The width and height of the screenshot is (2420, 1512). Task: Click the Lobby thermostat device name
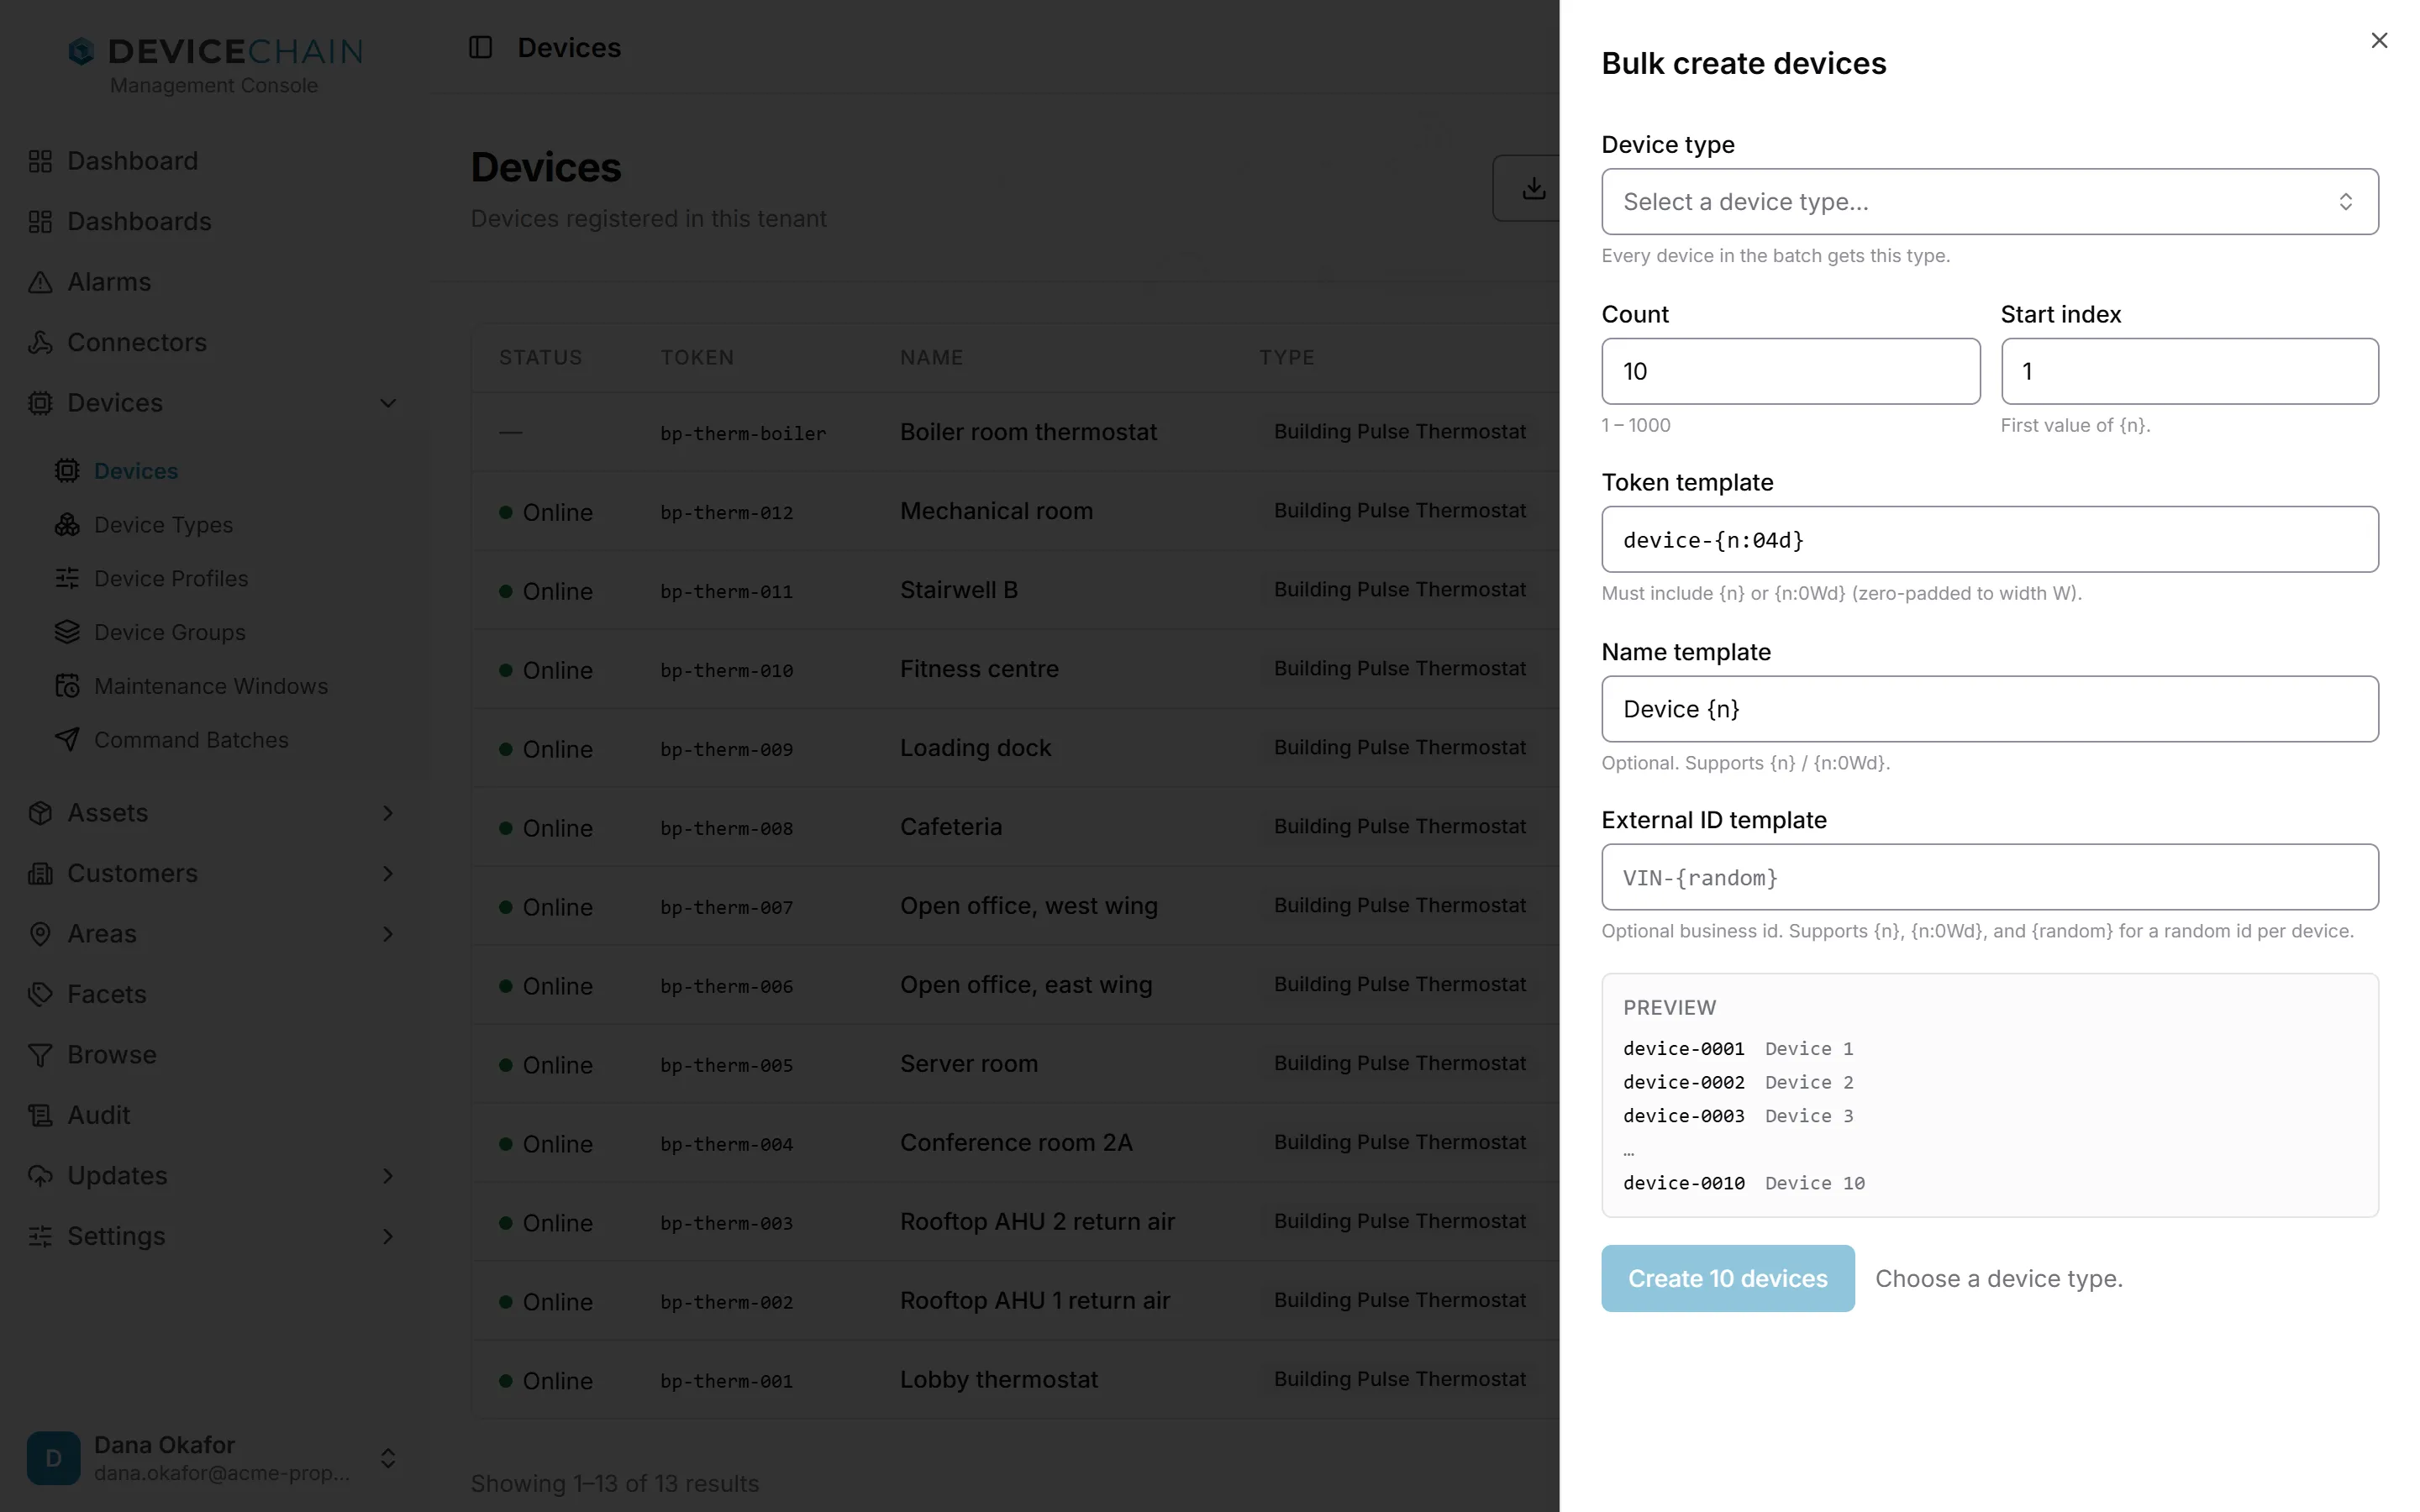tap(999, 1380)
